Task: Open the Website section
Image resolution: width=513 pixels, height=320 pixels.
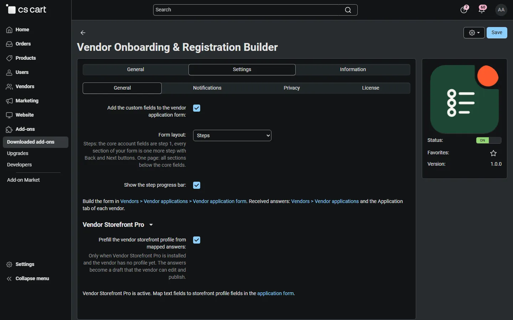Action: (x=20, y=115)
